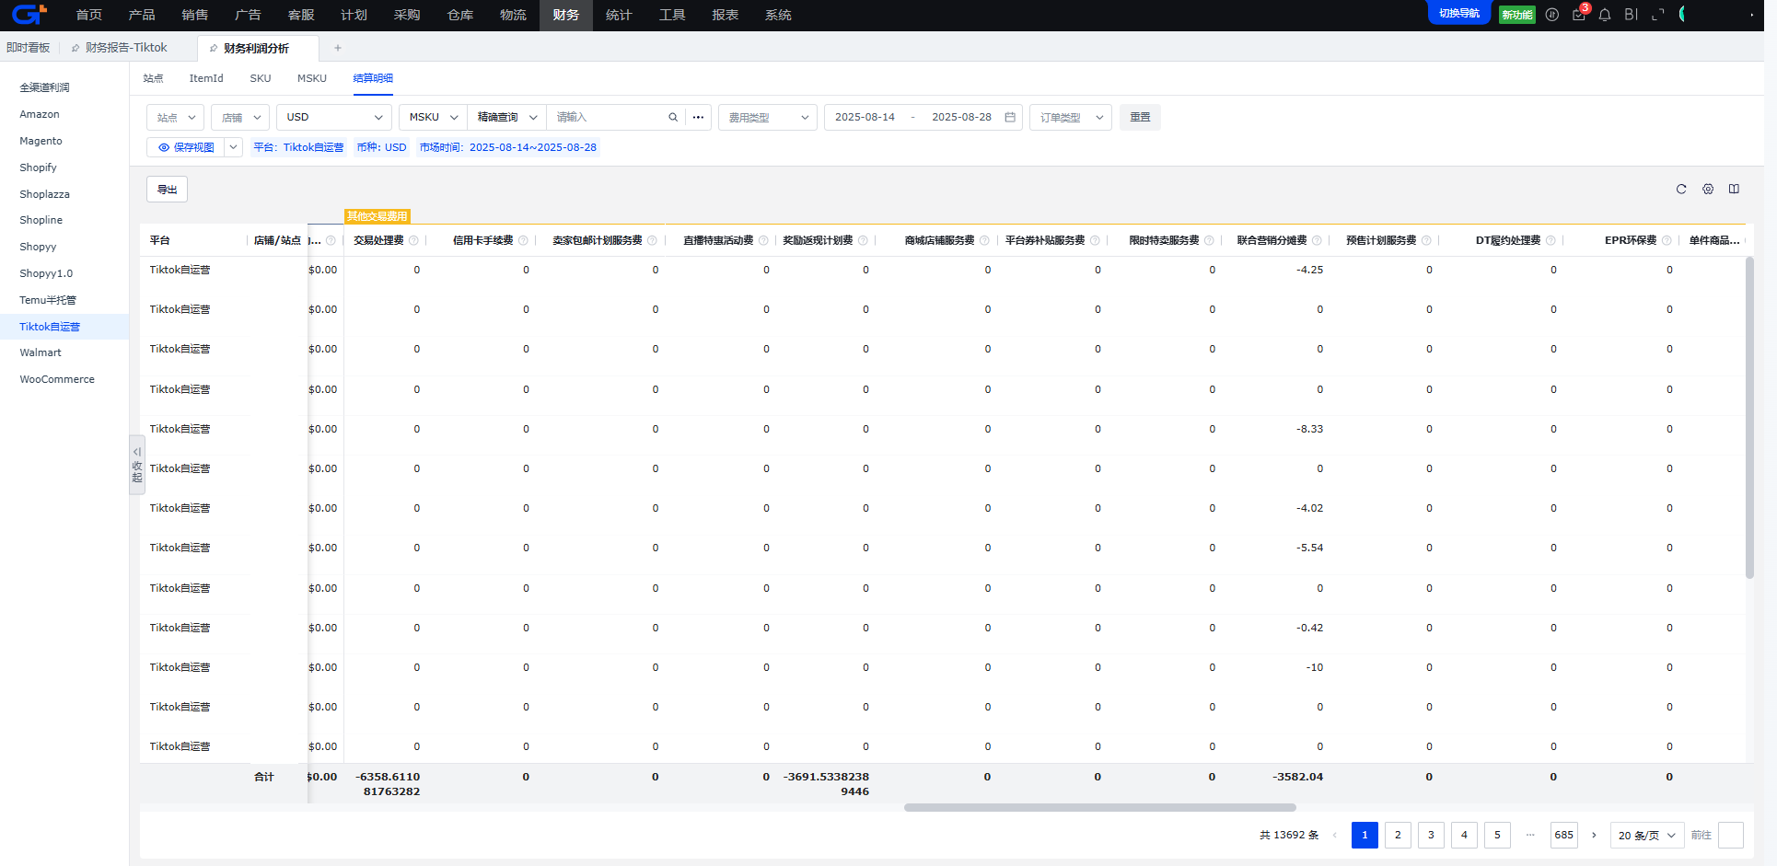Viewport: 1777px width, 866px height.
Task: Click the 导出 export button
Action: click(167, 190)
